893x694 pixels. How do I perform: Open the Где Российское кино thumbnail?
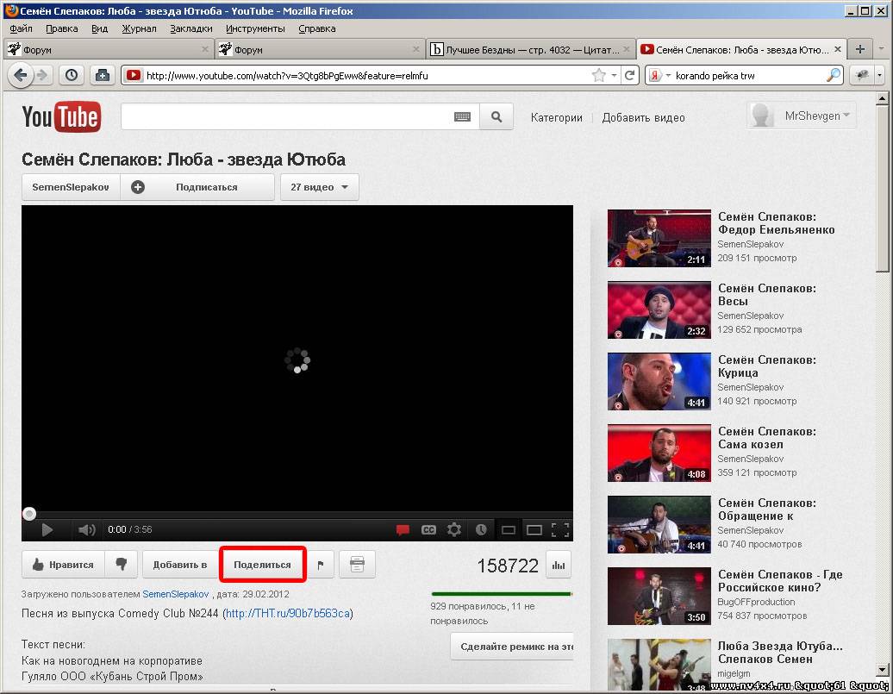(659, 596)
